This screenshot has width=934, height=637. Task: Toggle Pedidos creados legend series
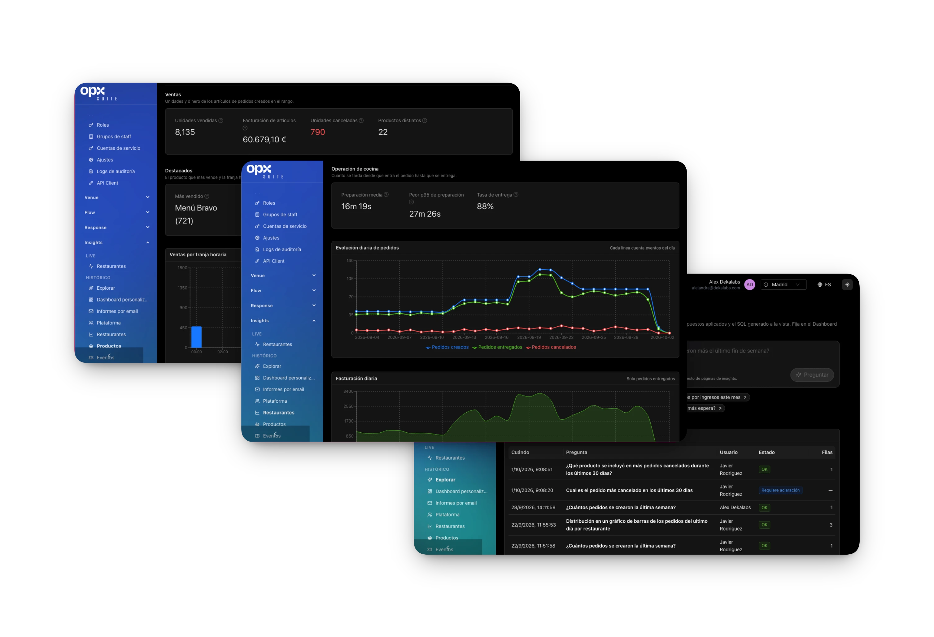(447, 347)
